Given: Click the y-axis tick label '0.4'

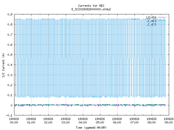Looking at the screenshot, I should pos(10,65).
